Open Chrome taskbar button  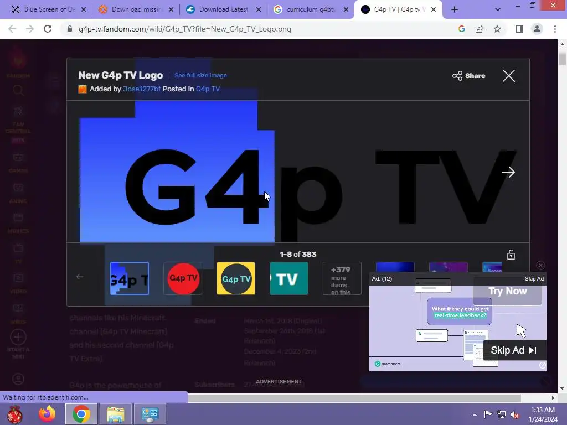click(x=81, y=414)
